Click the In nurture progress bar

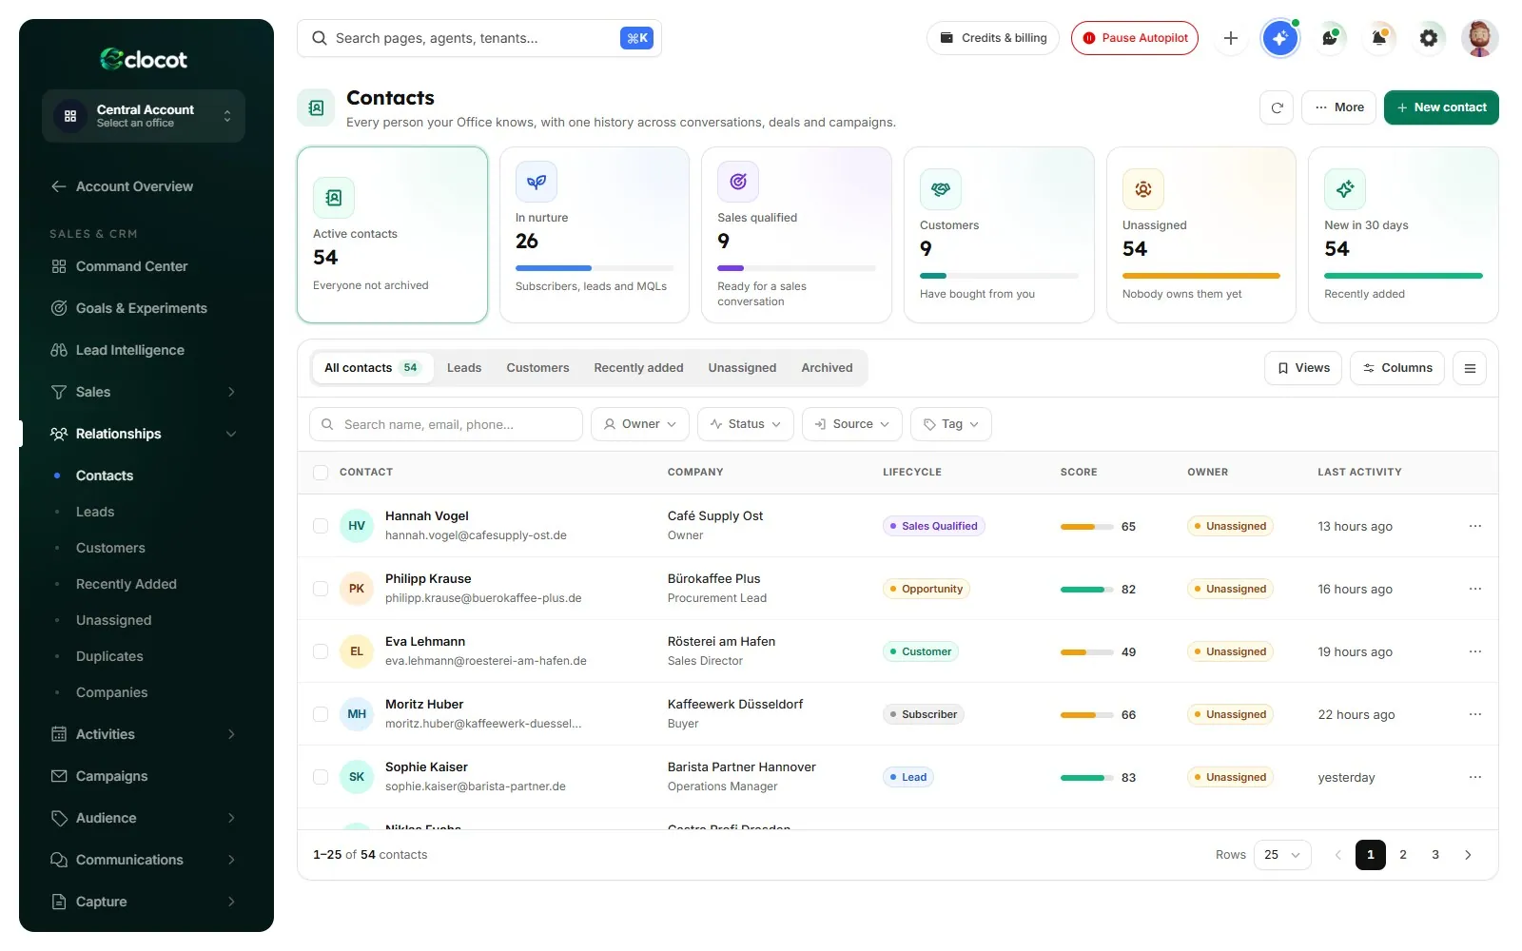[595, 268]
